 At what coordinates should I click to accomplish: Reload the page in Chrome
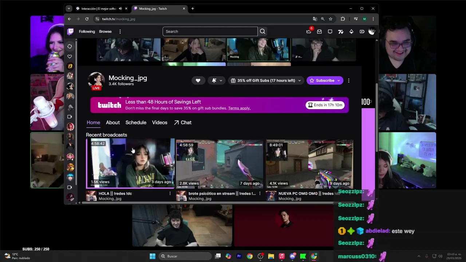[87, 19]
